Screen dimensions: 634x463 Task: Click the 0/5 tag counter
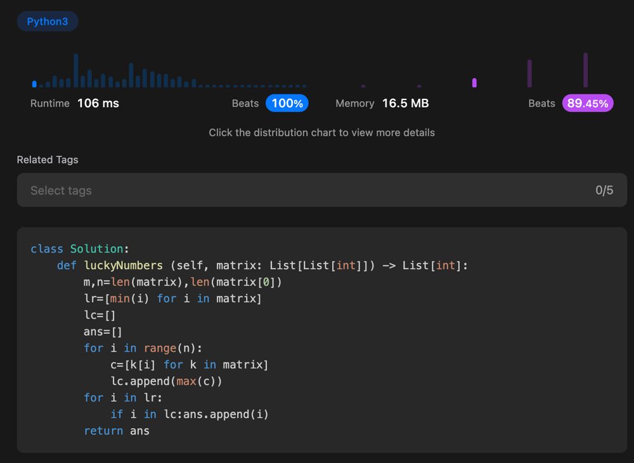click(604, 190)
